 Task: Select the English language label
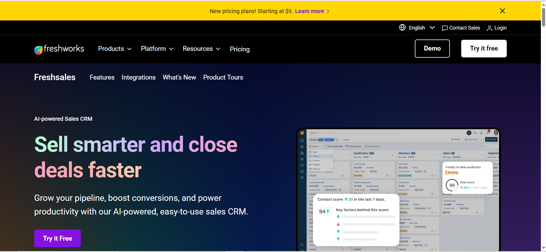pyautogui.click(x=417, y=28)
